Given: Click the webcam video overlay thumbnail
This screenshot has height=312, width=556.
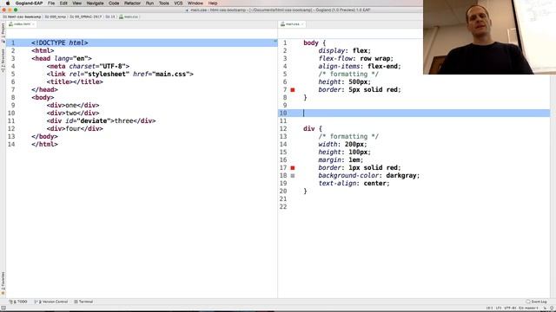Looking at the screenshot, I should (x=489, y=37).
